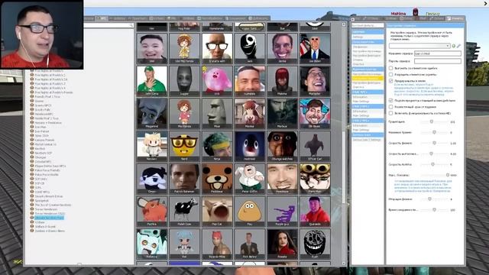Open the Spongebob NPC category
Viewport: 489px width, 275px height.
[x=42, y=200]
